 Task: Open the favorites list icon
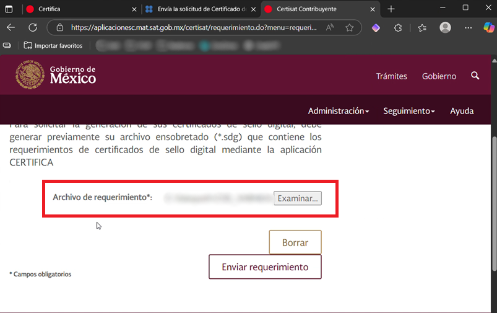[x=422, y=28]
